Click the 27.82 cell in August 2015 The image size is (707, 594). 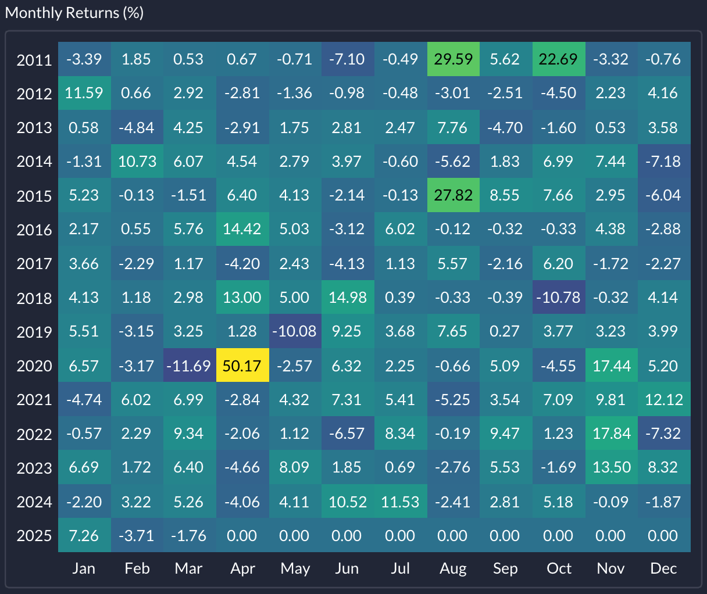click(453, 195)
